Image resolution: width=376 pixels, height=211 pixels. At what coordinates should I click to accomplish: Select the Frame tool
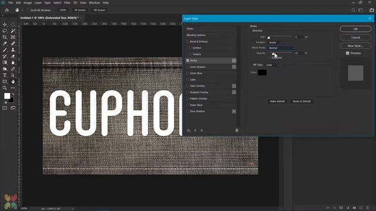13,37
